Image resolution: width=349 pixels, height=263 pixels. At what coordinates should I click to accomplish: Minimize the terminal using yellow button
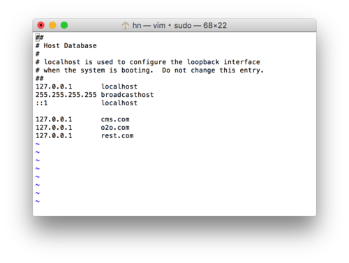52,25
